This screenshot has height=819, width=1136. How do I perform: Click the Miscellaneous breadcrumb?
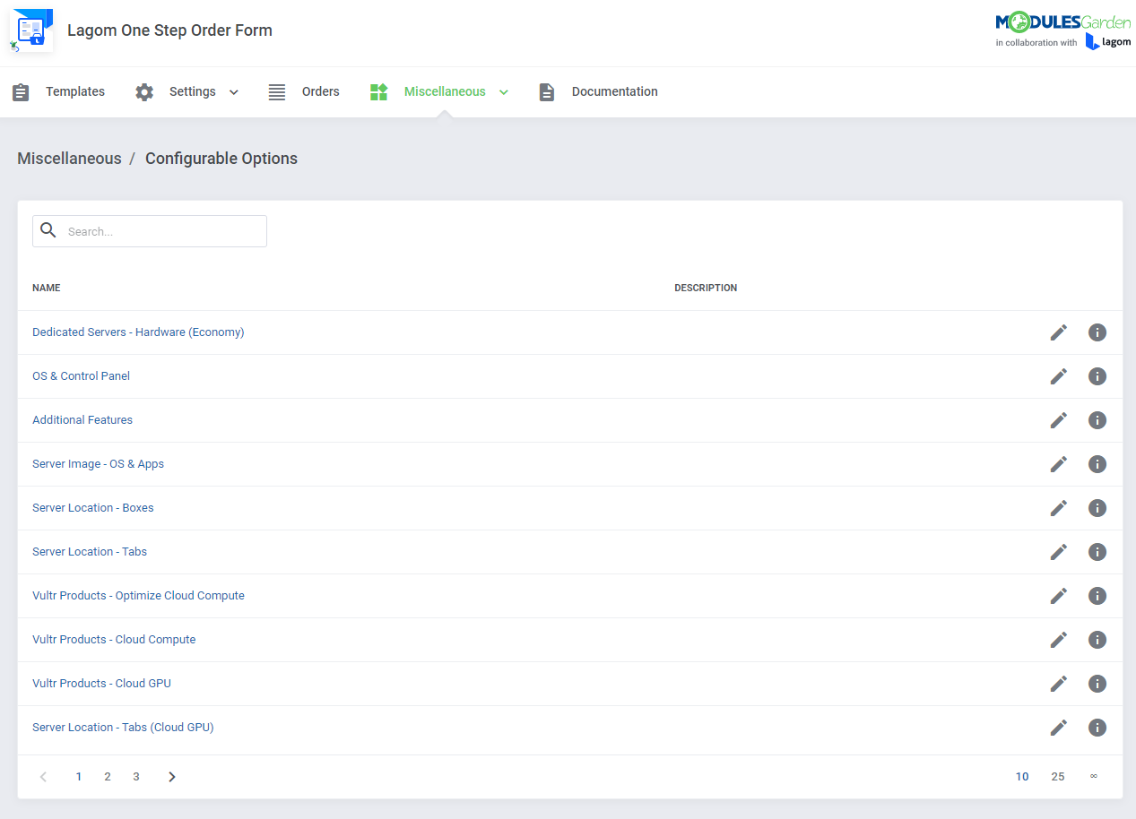[x=69, y=159]
